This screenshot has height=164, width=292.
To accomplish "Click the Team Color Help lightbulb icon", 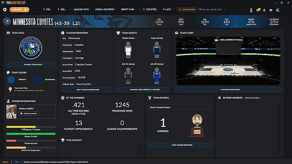I will 10,89.
